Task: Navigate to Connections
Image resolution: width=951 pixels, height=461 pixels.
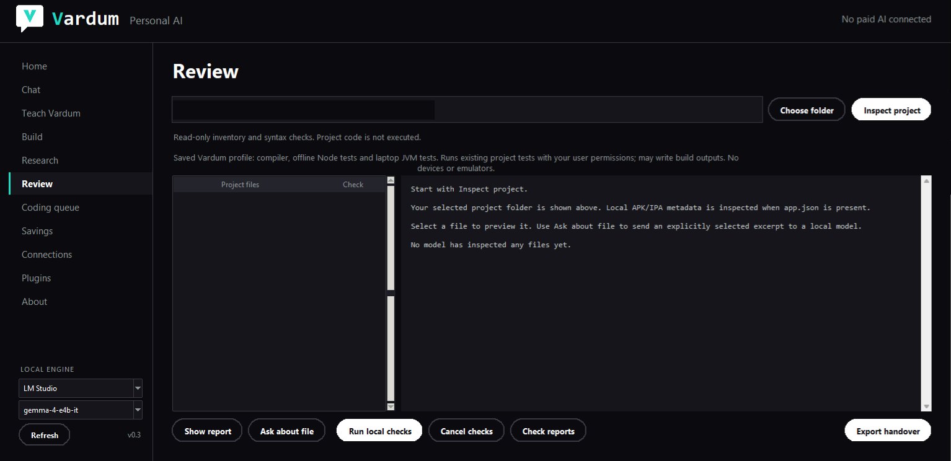Action: (x=46, y=255)
